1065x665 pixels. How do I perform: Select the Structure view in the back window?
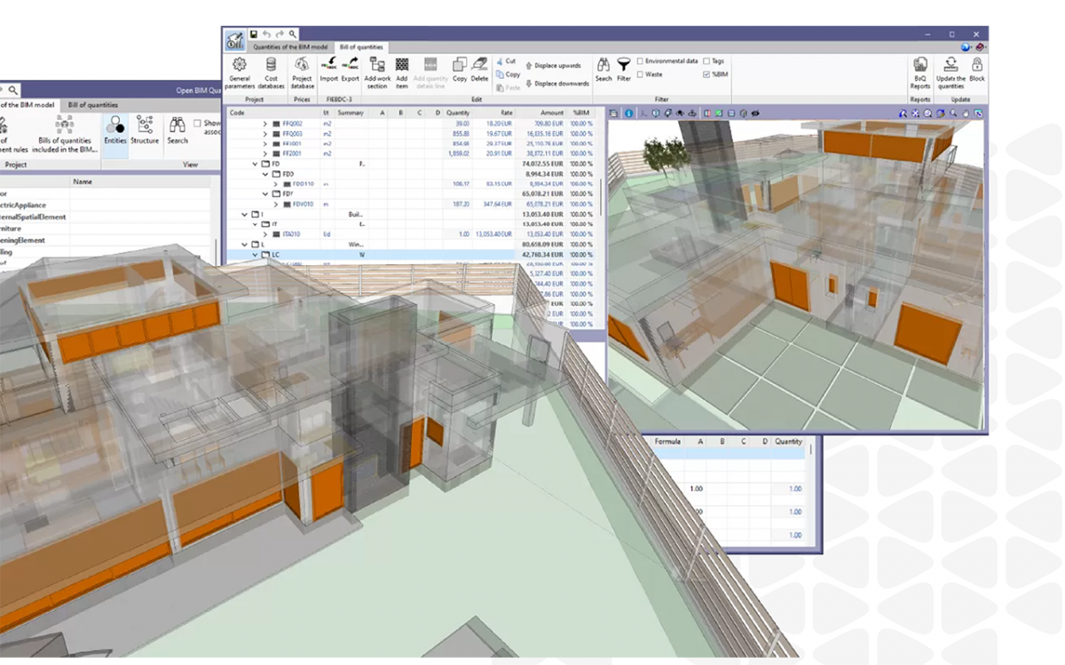tap(145, 129)
